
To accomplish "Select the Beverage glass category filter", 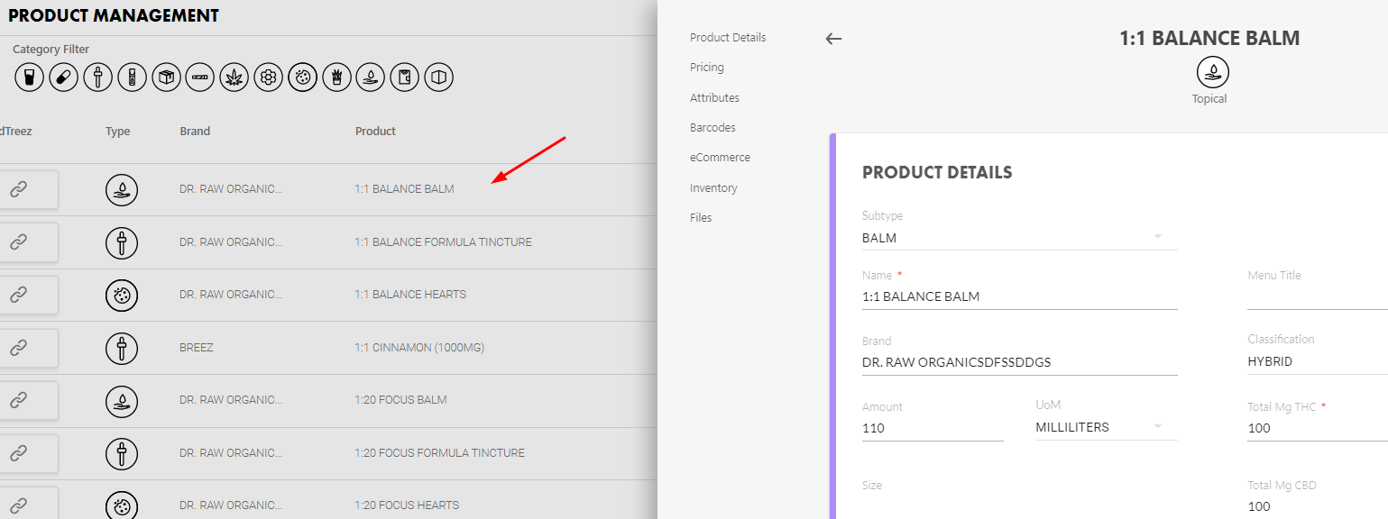I will point(29,77).
